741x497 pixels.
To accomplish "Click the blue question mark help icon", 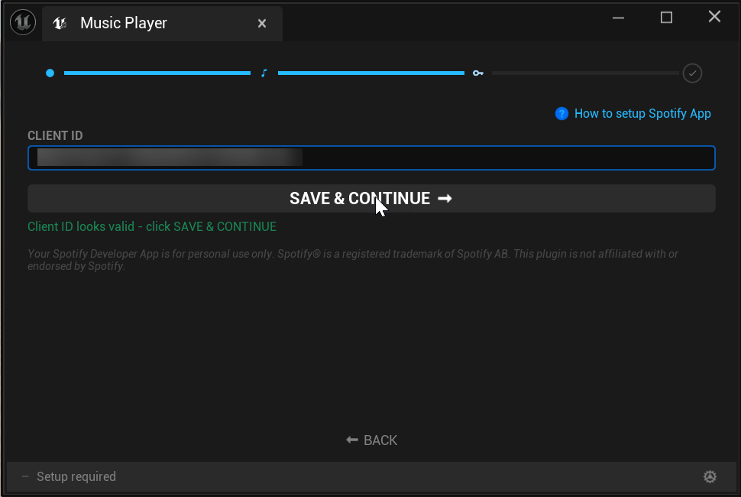I will point(561,113).
